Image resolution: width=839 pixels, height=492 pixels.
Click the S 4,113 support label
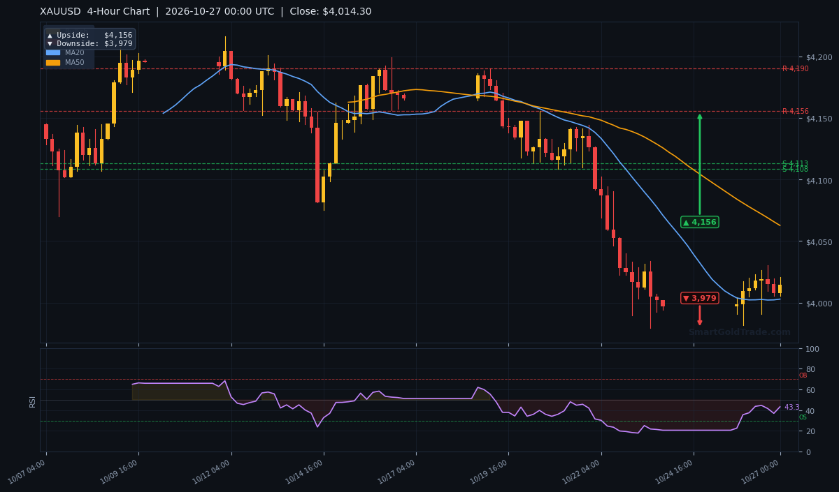796,163
